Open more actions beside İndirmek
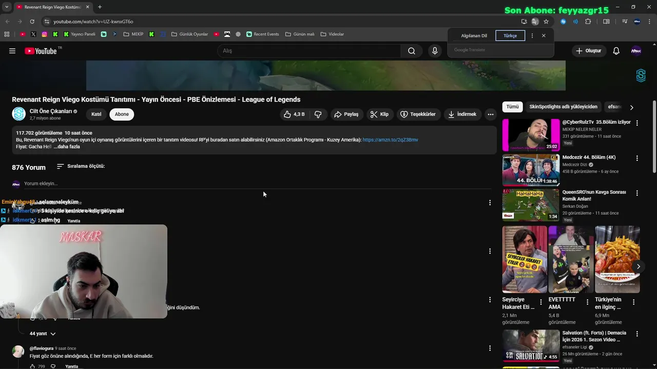The image size is (657, 369). (x=491, y=114)
